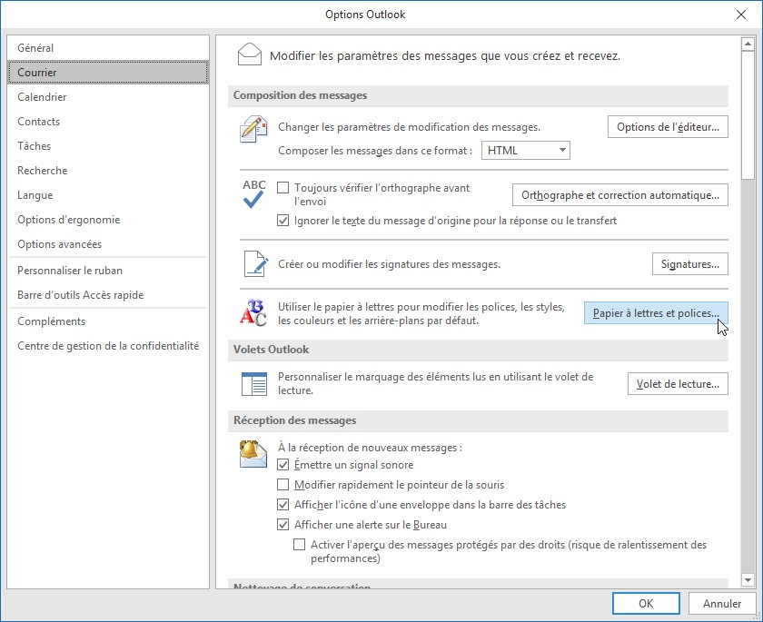The height and width of the screenshot is (622, 763).
Task: Click the bell and envelope notification icon
Action: [253, 454]
